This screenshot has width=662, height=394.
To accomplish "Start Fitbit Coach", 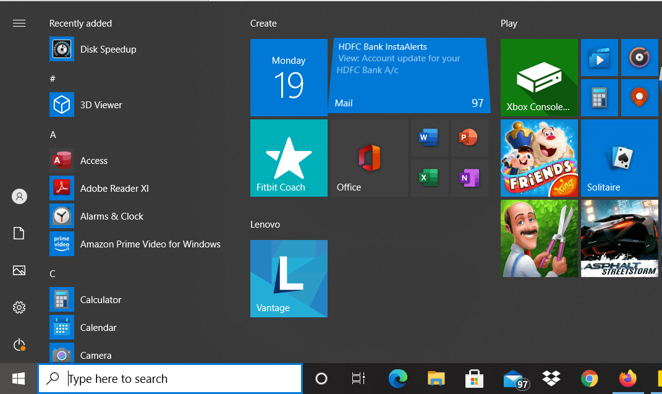I will click(x=289, y=158).
